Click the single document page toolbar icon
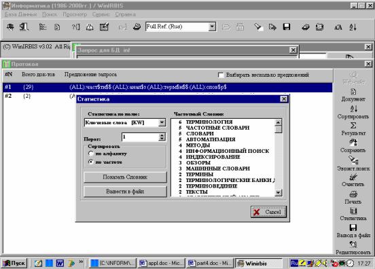This screenshot has width=375, height=269. tap(57, 27)
